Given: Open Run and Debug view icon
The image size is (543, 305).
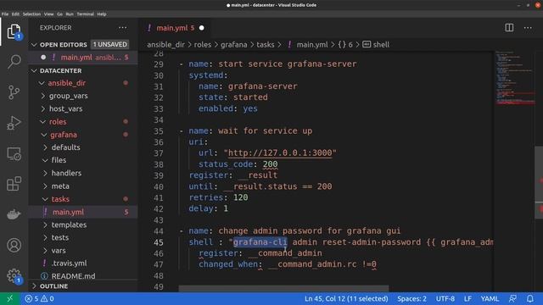Looking at the screenshot, I should 14,123.
